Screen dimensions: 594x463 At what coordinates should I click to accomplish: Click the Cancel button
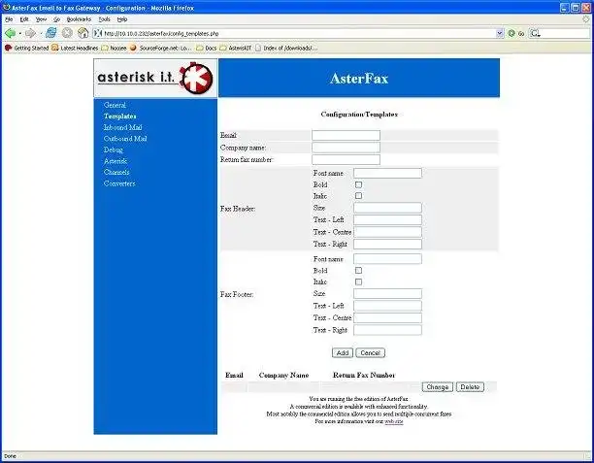click(x=370, y=352)
